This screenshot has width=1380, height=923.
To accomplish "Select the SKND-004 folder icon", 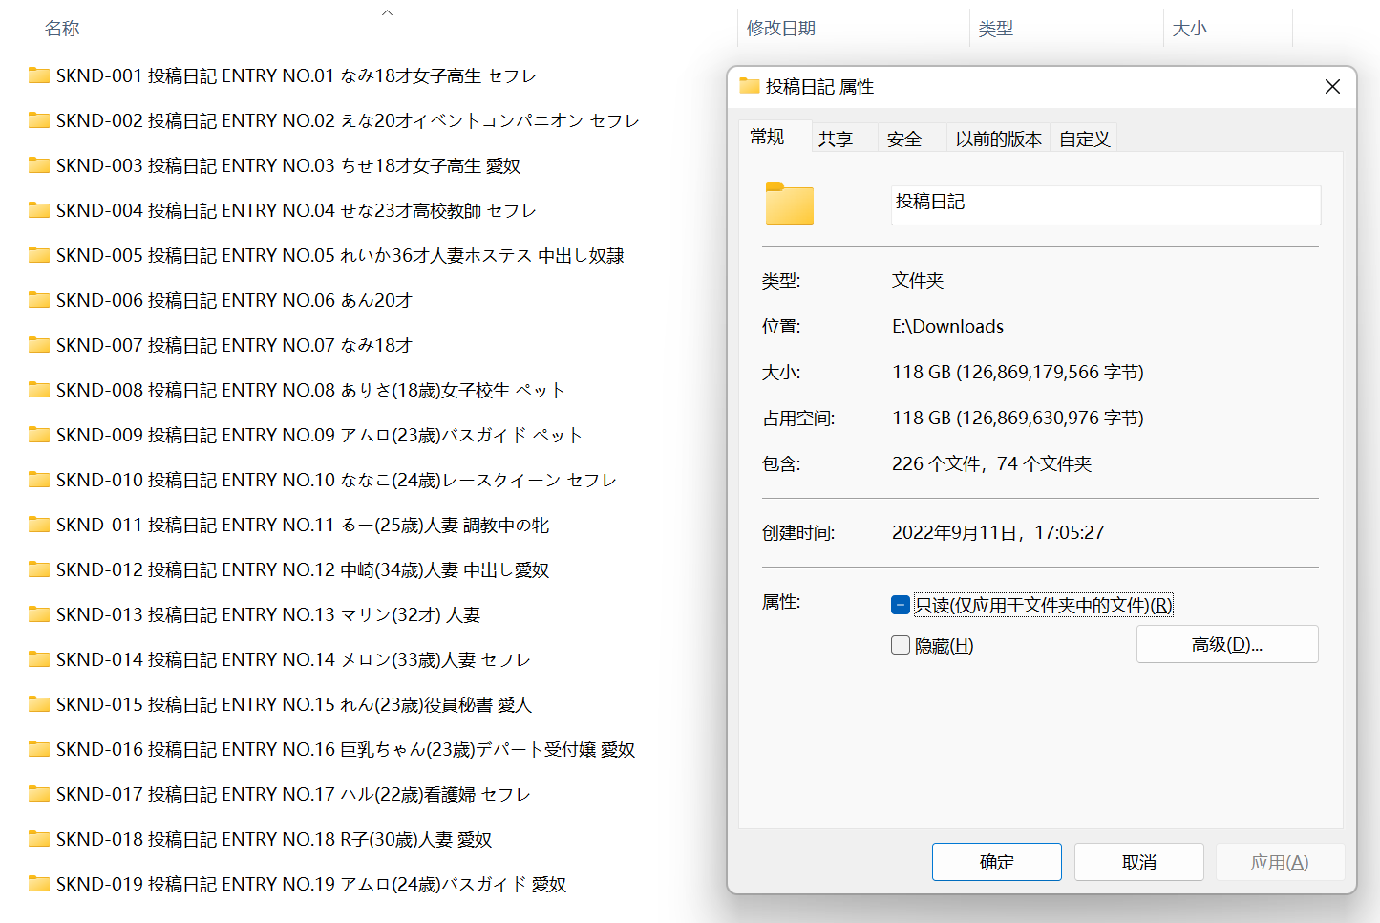I will point(39,210).
